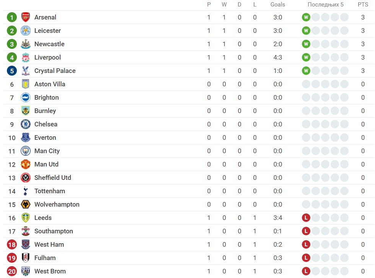Click the Tottenham club crest
375x278 pixels.
coord(25,191)
